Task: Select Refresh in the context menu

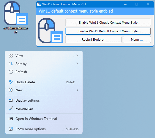Action: (44, 72)
